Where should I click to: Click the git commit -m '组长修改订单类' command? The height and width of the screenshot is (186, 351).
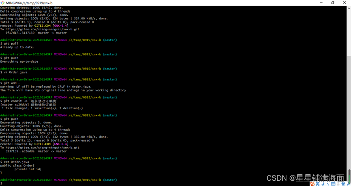click(29, 101)
